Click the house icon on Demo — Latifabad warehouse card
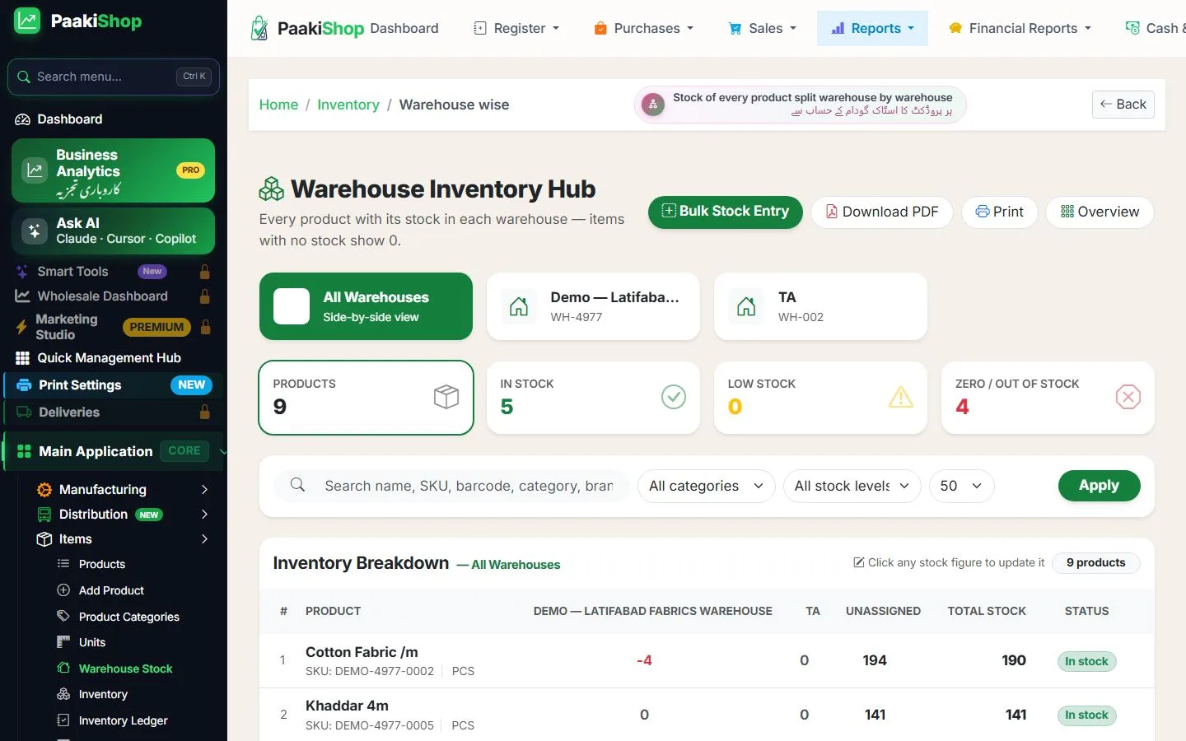 click(519, 306)
